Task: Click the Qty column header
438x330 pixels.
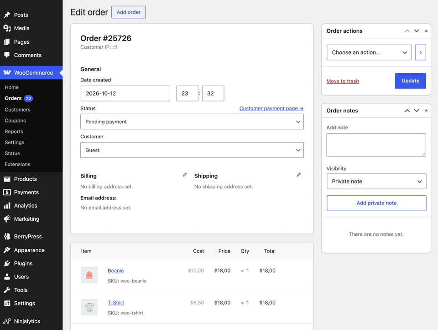Action: (245, 251)
